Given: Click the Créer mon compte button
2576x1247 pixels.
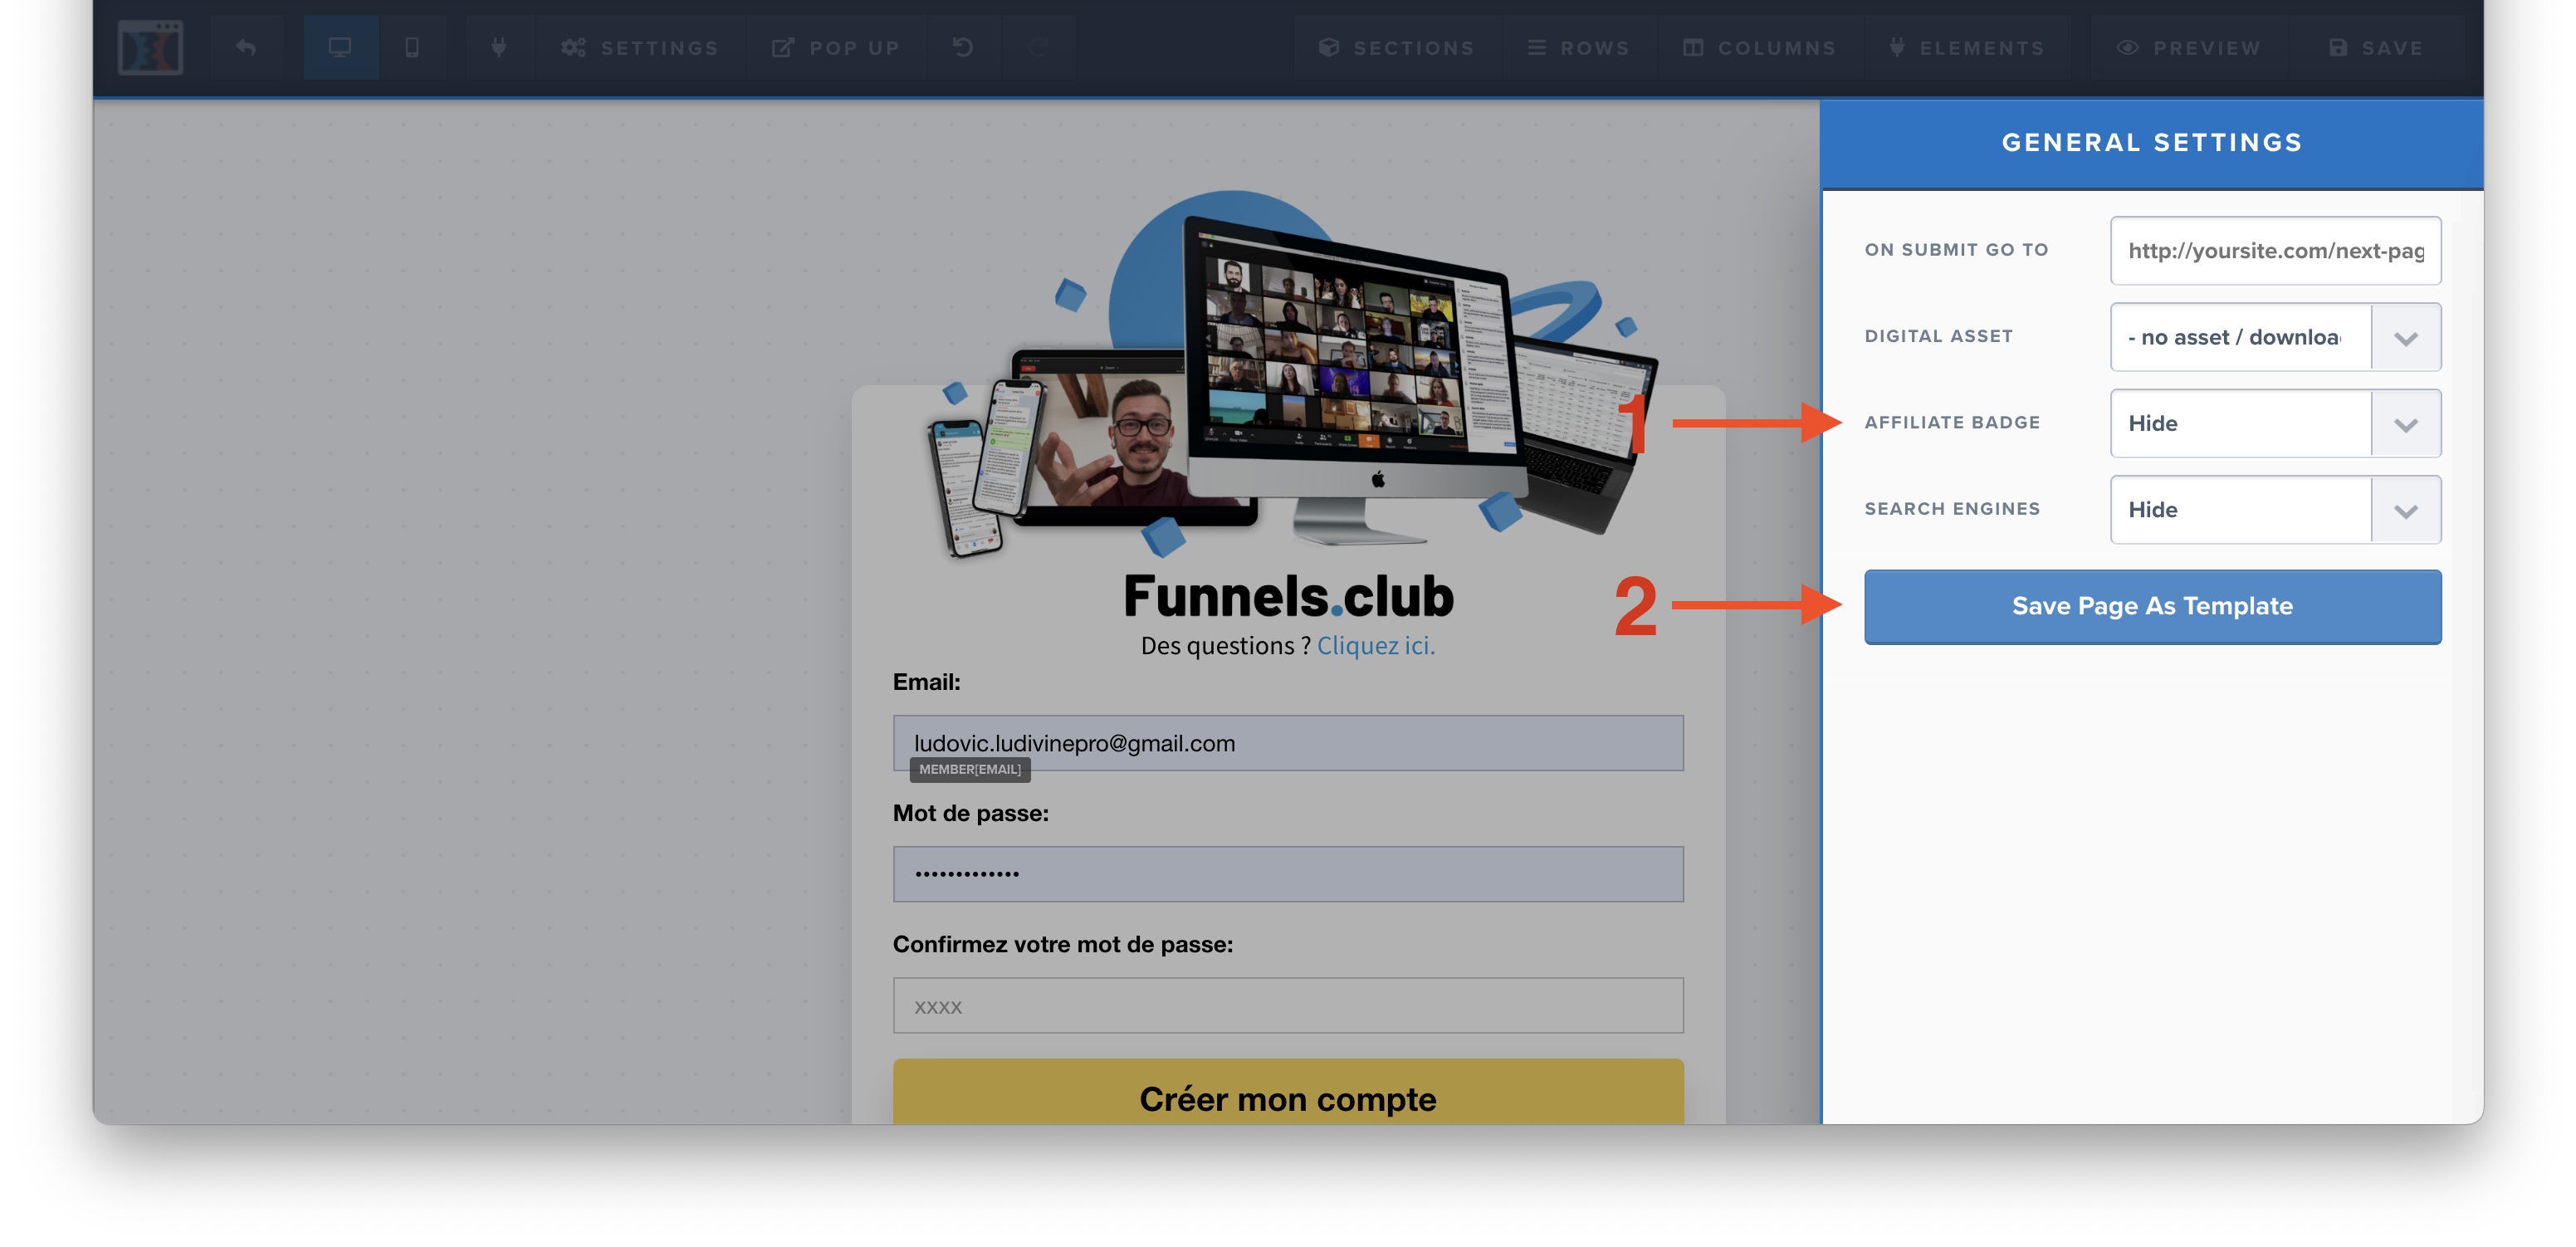Looking at the screenshot, I should click(1287, 1097).
